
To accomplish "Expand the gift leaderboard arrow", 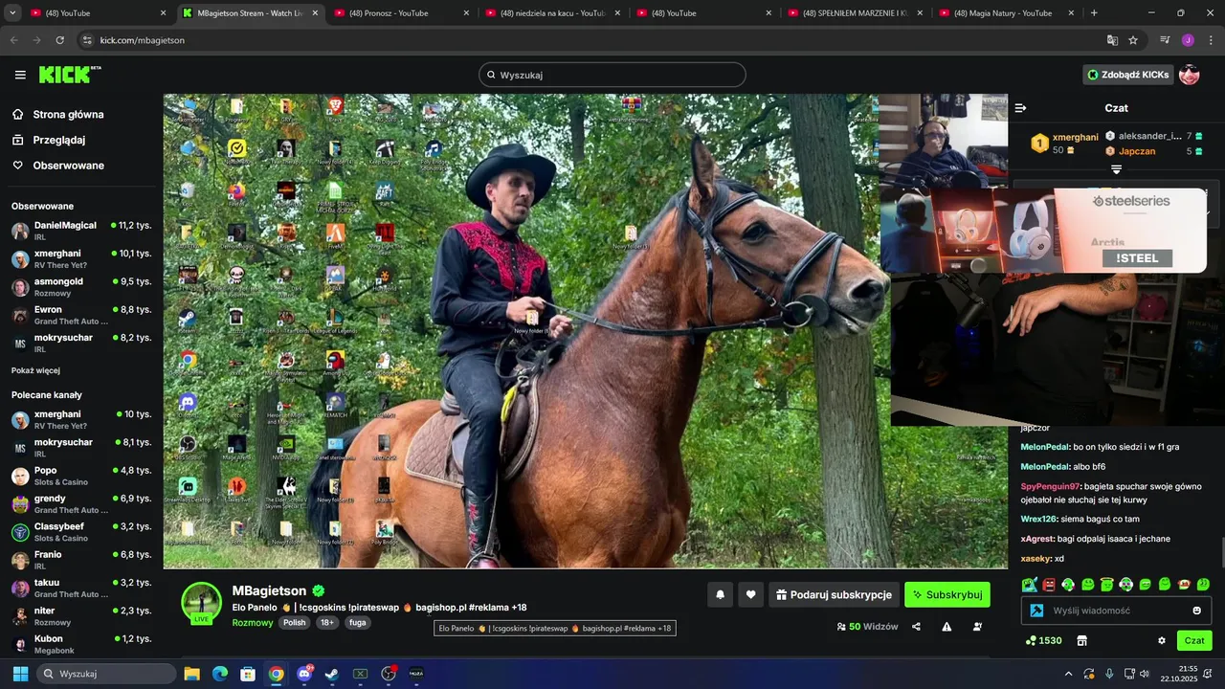I will [x=1116, y=169].
